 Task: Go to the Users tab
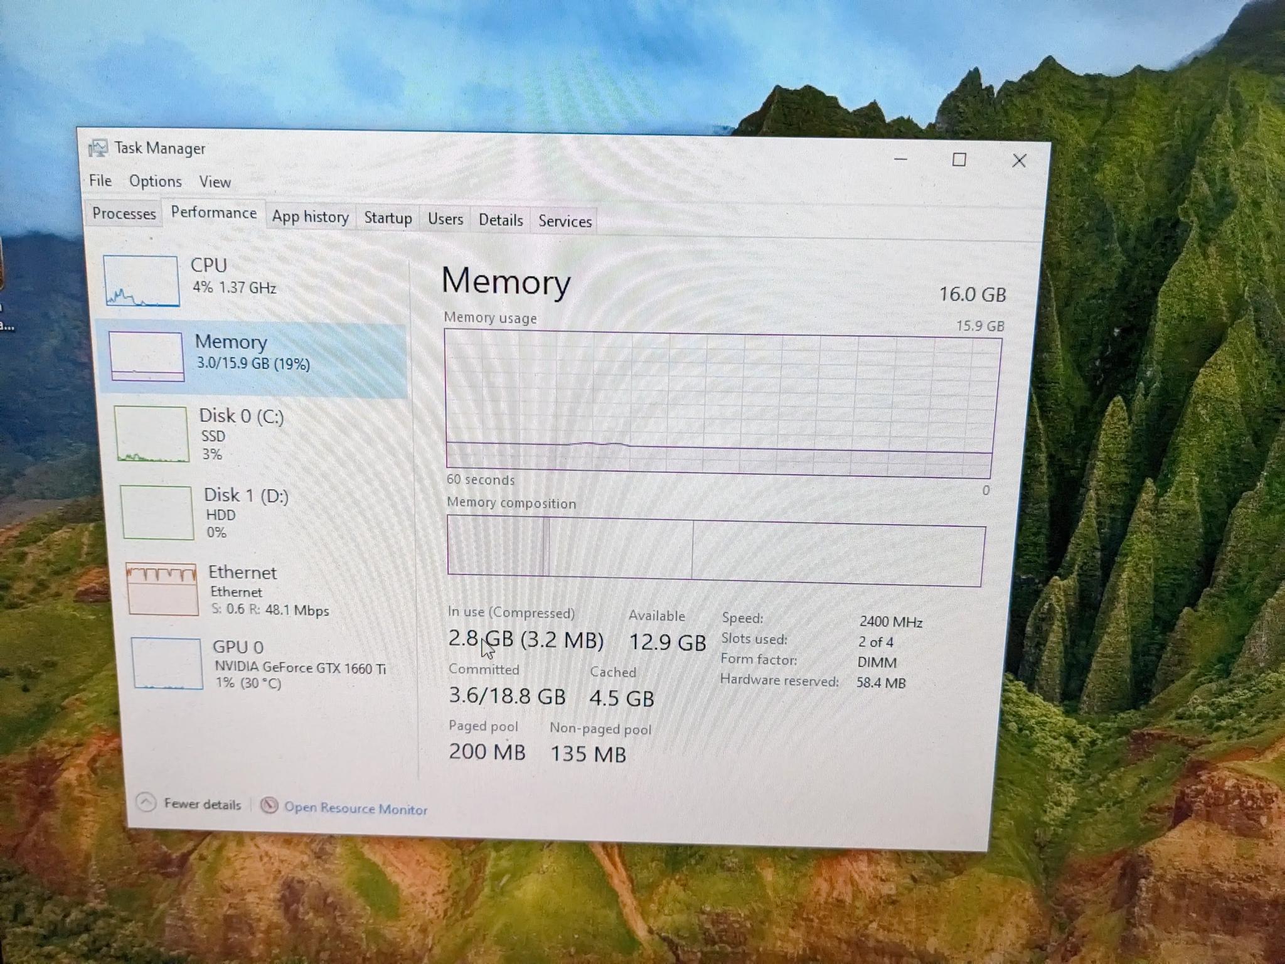tap(445, 219)
